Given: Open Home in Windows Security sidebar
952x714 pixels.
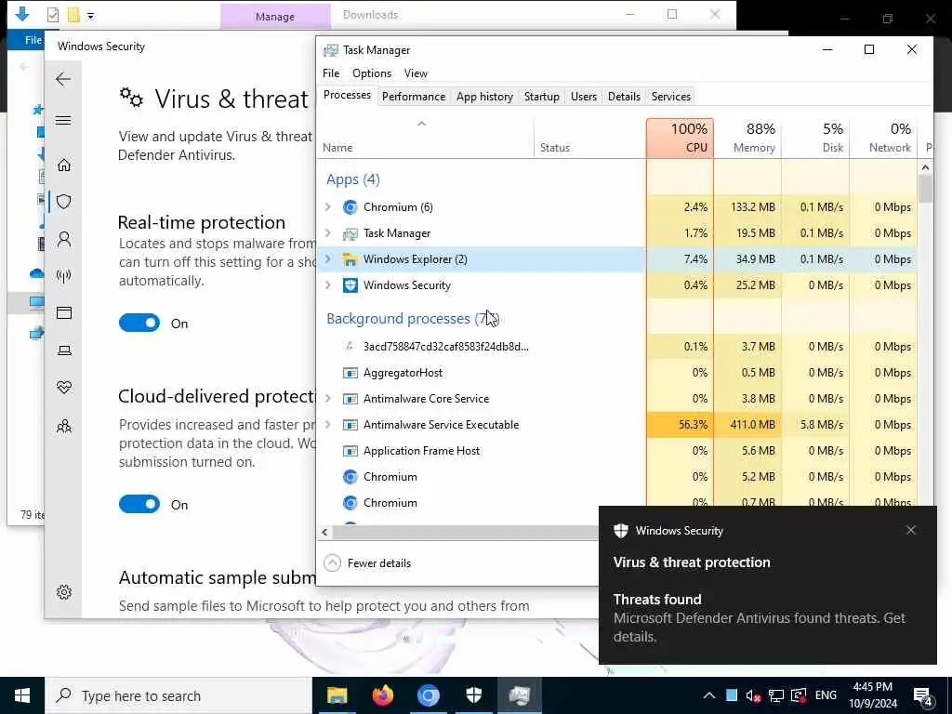Looking at the screenshot, I should click(64, 165).
